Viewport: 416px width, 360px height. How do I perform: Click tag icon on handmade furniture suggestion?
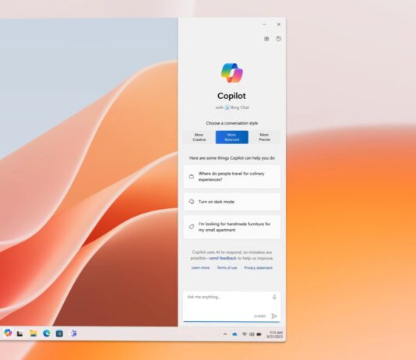coord(192,227)
